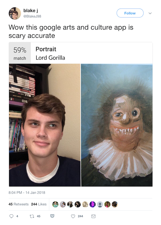Click the Pocket save icon
Viewport: 161px width, 225px height.
tap(52, 216)
